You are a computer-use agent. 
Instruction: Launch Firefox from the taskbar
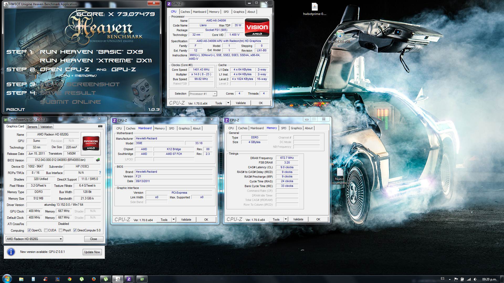(94, 279)
